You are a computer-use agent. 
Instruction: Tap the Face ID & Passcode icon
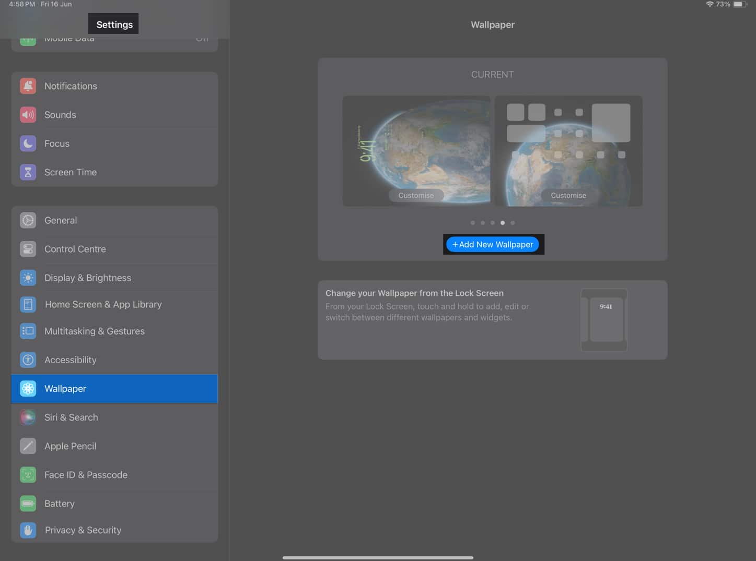click(x=28, y=474)
